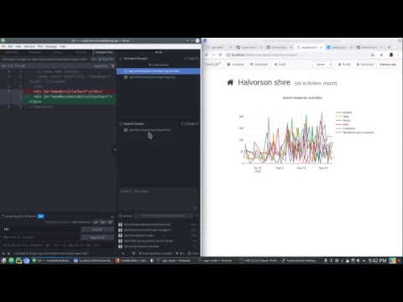Viewport: 403px width, 302px height.
Task: Click the Unstage All button
Action: 190,123
